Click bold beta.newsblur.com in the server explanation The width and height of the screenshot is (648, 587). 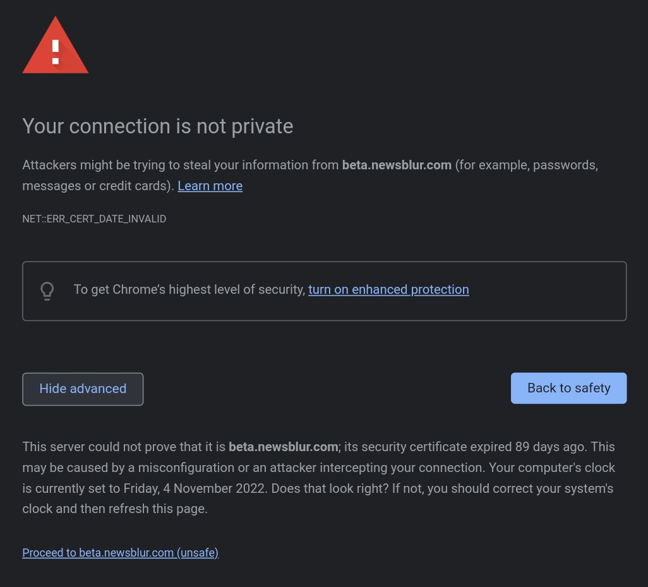(x=283, y=447)
